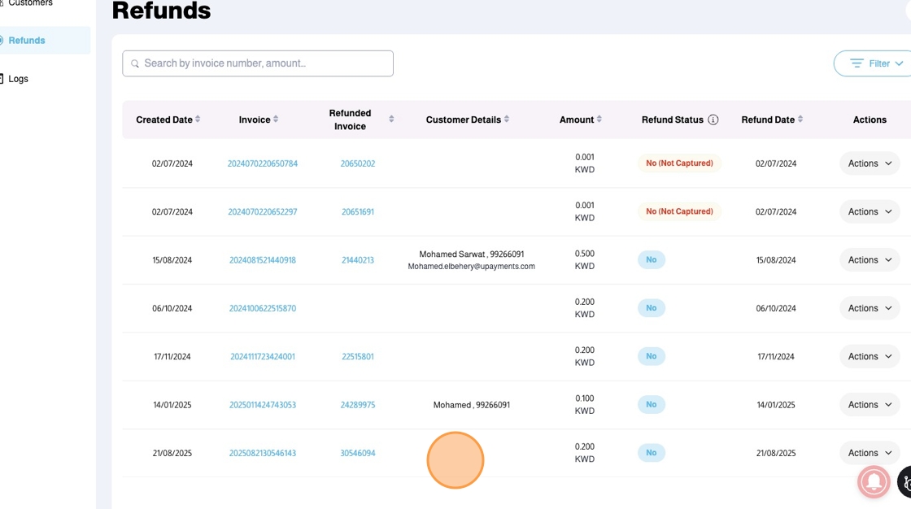Expand Actions for invoice 2025011424743053
The width and height of the screenshot is (911, 509).
(x=870, y=405)
